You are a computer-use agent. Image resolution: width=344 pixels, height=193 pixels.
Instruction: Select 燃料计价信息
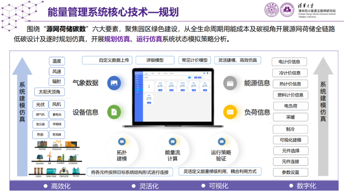pos(290,95)
